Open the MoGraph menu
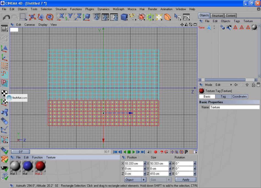 click(118, 9)
